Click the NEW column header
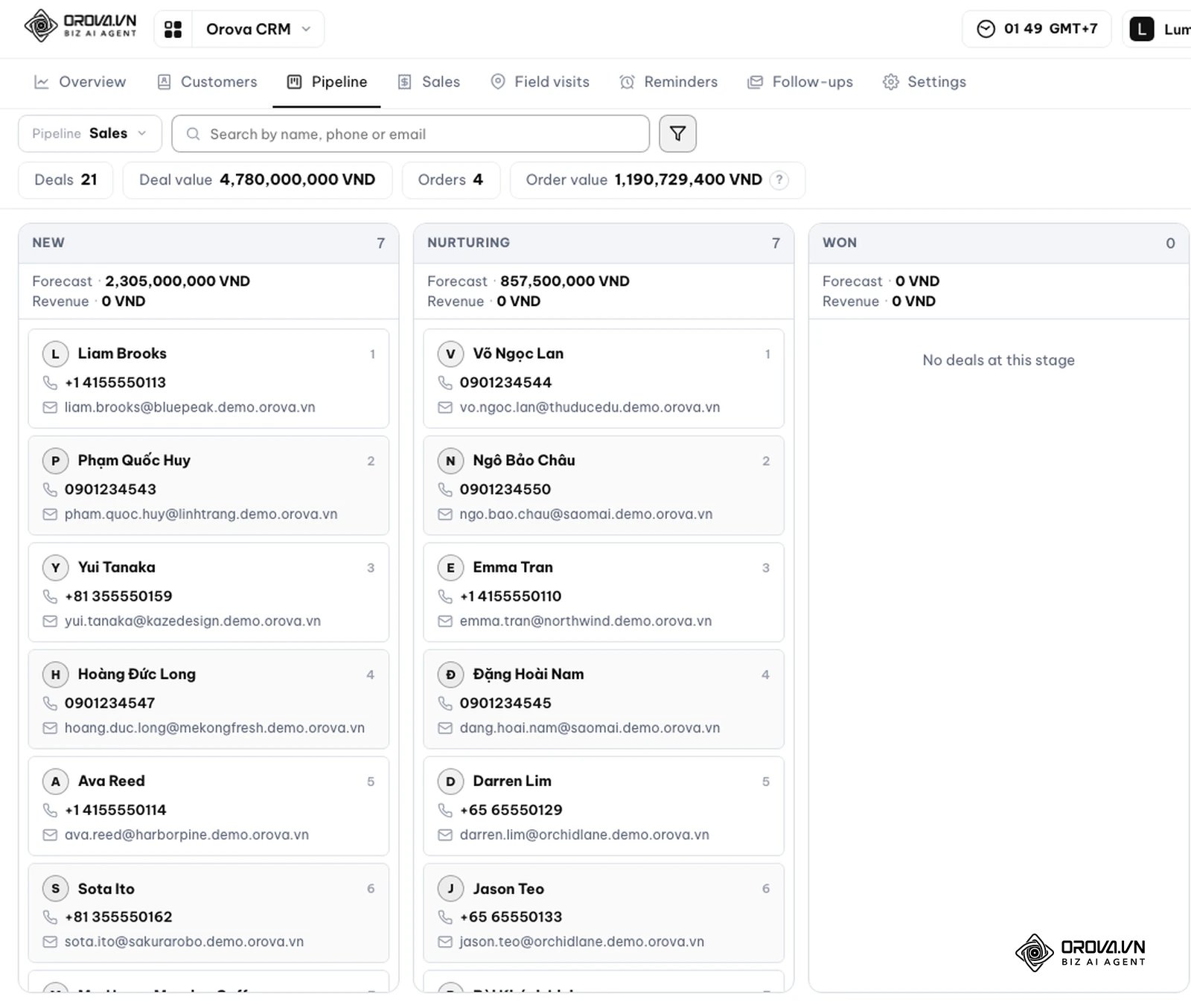Viewport: 1191px width, 1002px height. [208, 243]
